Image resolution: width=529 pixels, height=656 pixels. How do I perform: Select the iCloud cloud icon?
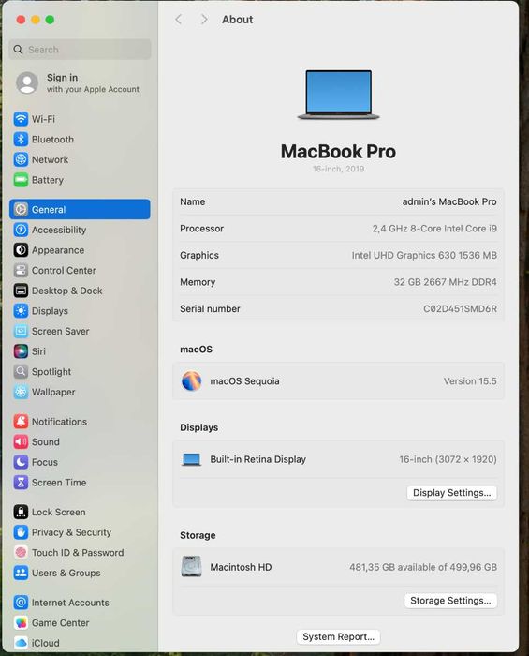coord(21,643)
